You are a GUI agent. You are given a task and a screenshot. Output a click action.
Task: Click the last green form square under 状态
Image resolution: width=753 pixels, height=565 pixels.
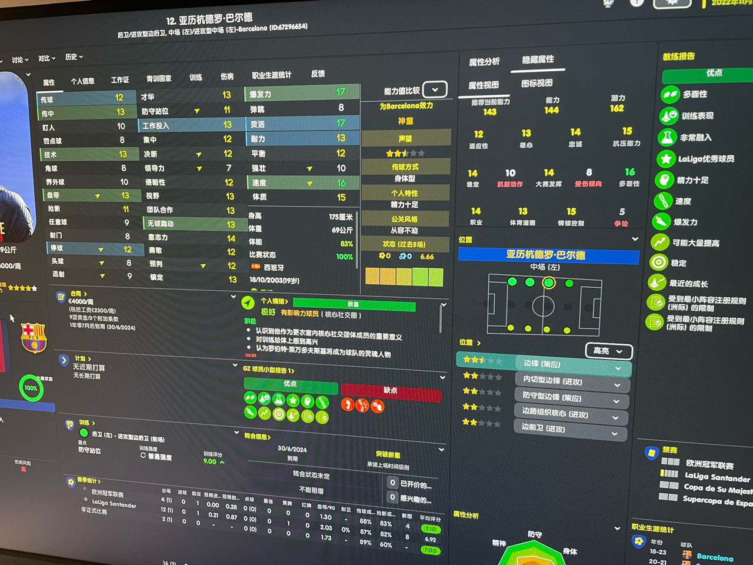(x=436, y=277)
